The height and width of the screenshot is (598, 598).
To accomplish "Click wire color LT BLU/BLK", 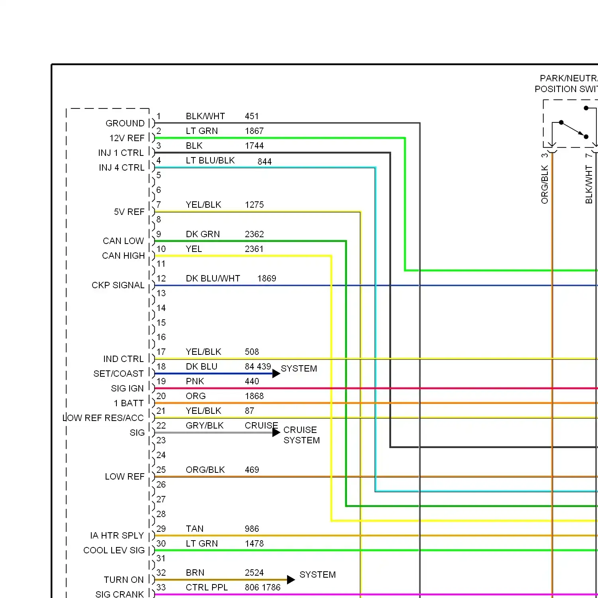I will point(210,160).
